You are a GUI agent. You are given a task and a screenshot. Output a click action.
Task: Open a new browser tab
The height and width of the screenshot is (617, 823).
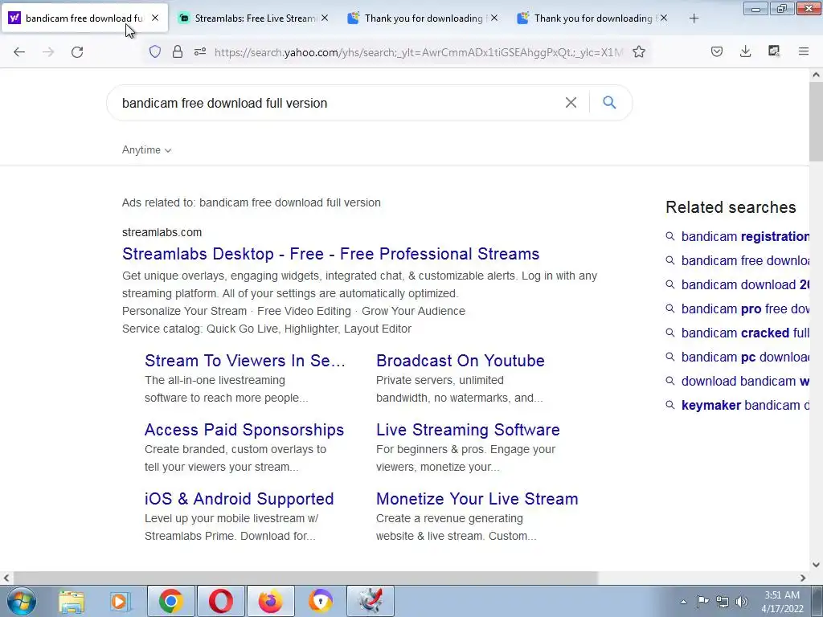pos(694,18)
